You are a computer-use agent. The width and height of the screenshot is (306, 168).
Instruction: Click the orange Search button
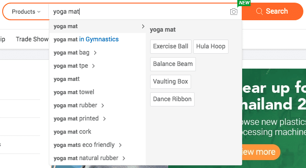(x=273, y=11)
